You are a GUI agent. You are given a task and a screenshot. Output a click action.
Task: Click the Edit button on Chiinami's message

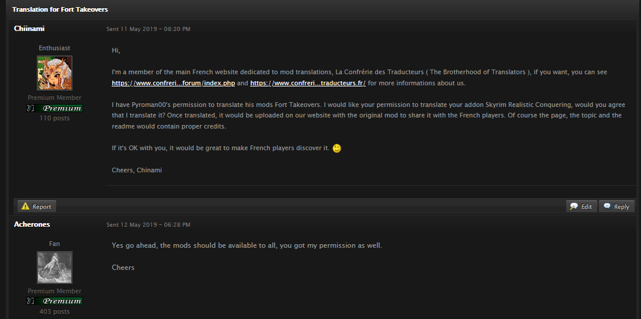click(x=581, y=206)
